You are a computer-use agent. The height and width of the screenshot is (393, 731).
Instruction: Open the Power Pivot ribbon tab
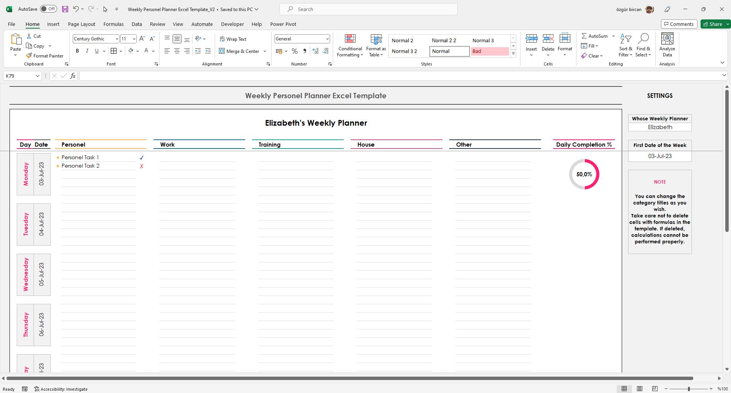(283, 24)
